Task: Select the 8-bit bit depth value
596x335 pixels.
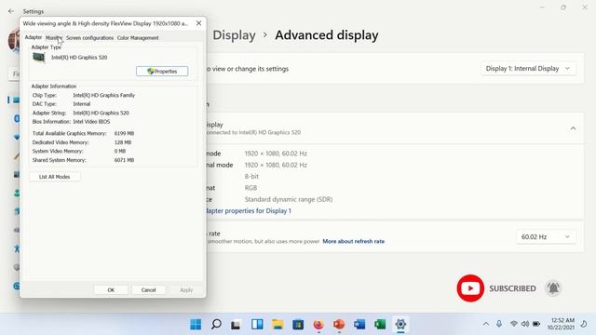Action: coord(251,177)
